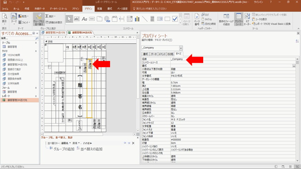Insert タイトル (Title) in header
The height and width of the screenshot is (169, 301).
[207, 19]
